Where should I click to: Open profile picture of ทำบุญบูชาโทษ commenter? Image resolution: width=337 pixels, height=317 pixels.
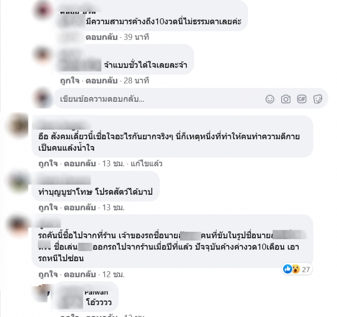[18, 182]
